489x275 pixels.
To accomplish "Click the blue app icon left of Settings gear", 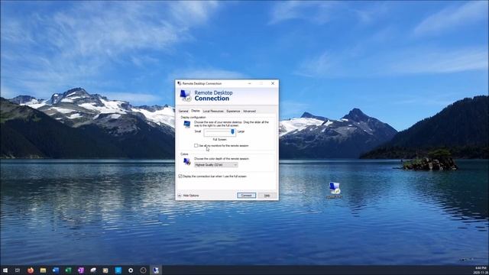I will (118, 270).
